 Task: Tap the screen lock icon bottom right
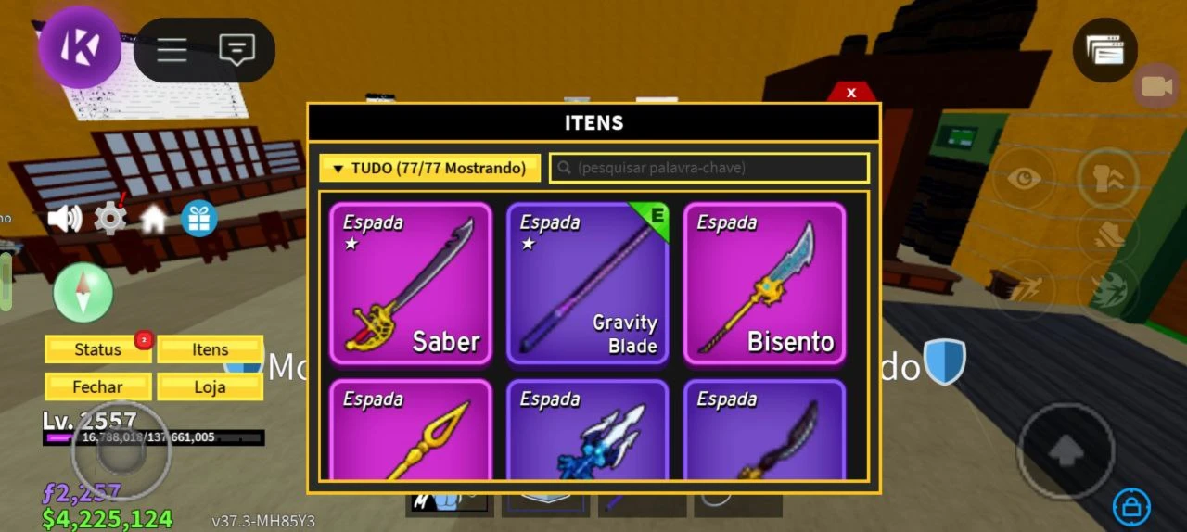pos(1131,506)
